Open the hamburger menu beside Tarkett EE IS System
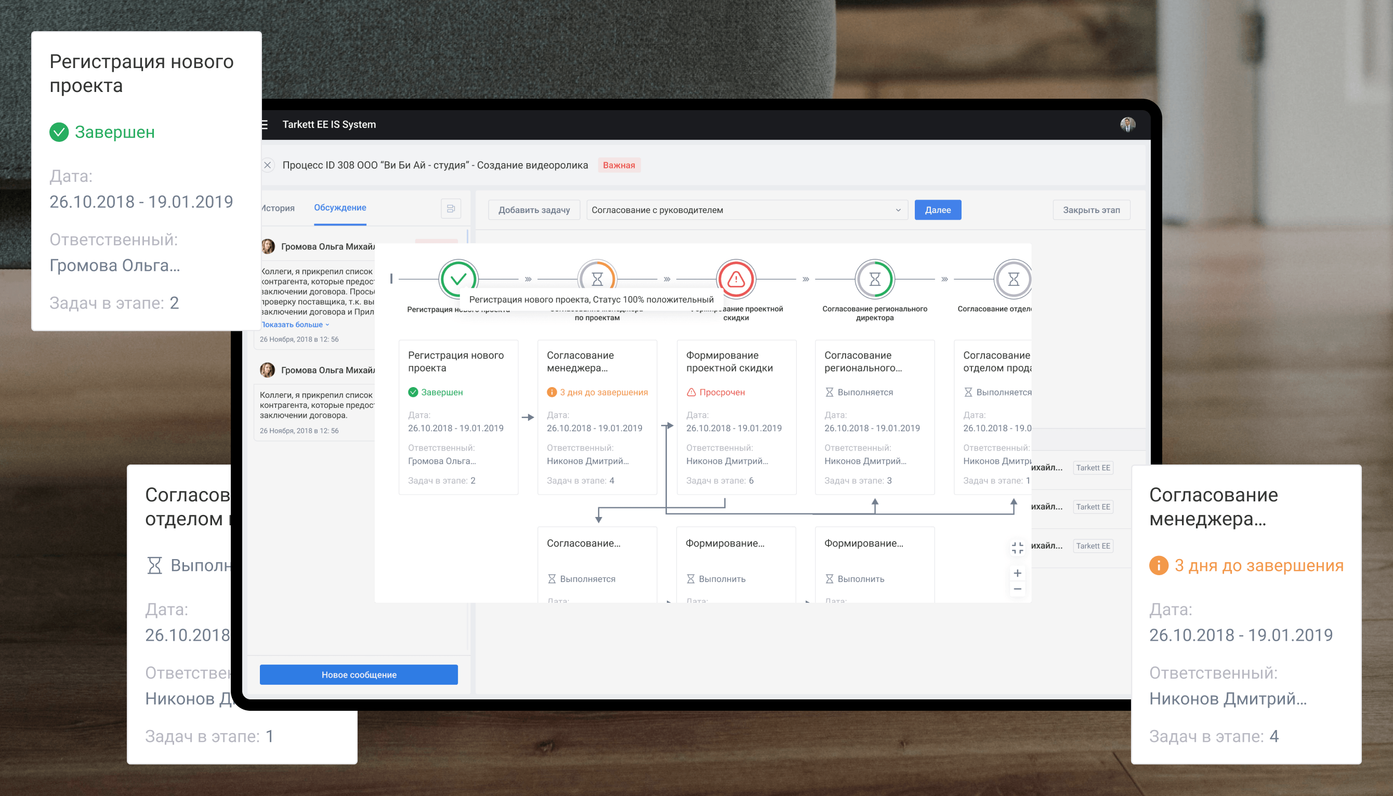1393x796 pixels. click(265, 125)
